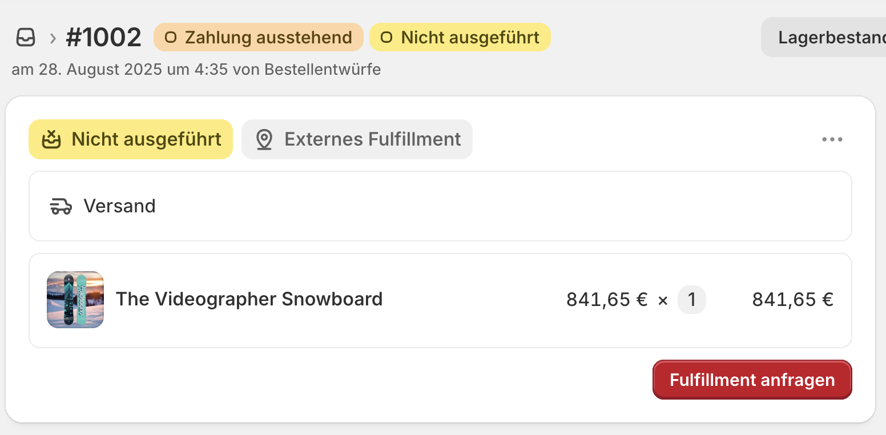Click the Versand row label

119,206
